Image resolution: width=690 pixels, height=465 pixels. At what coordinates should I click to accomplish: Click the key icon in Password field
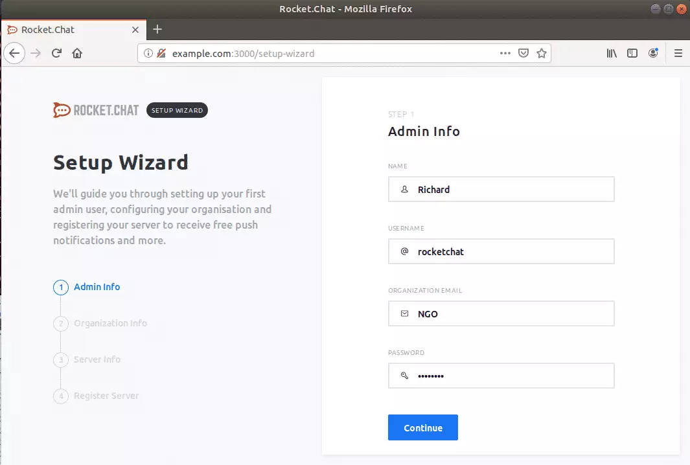[x=404, y=375]
